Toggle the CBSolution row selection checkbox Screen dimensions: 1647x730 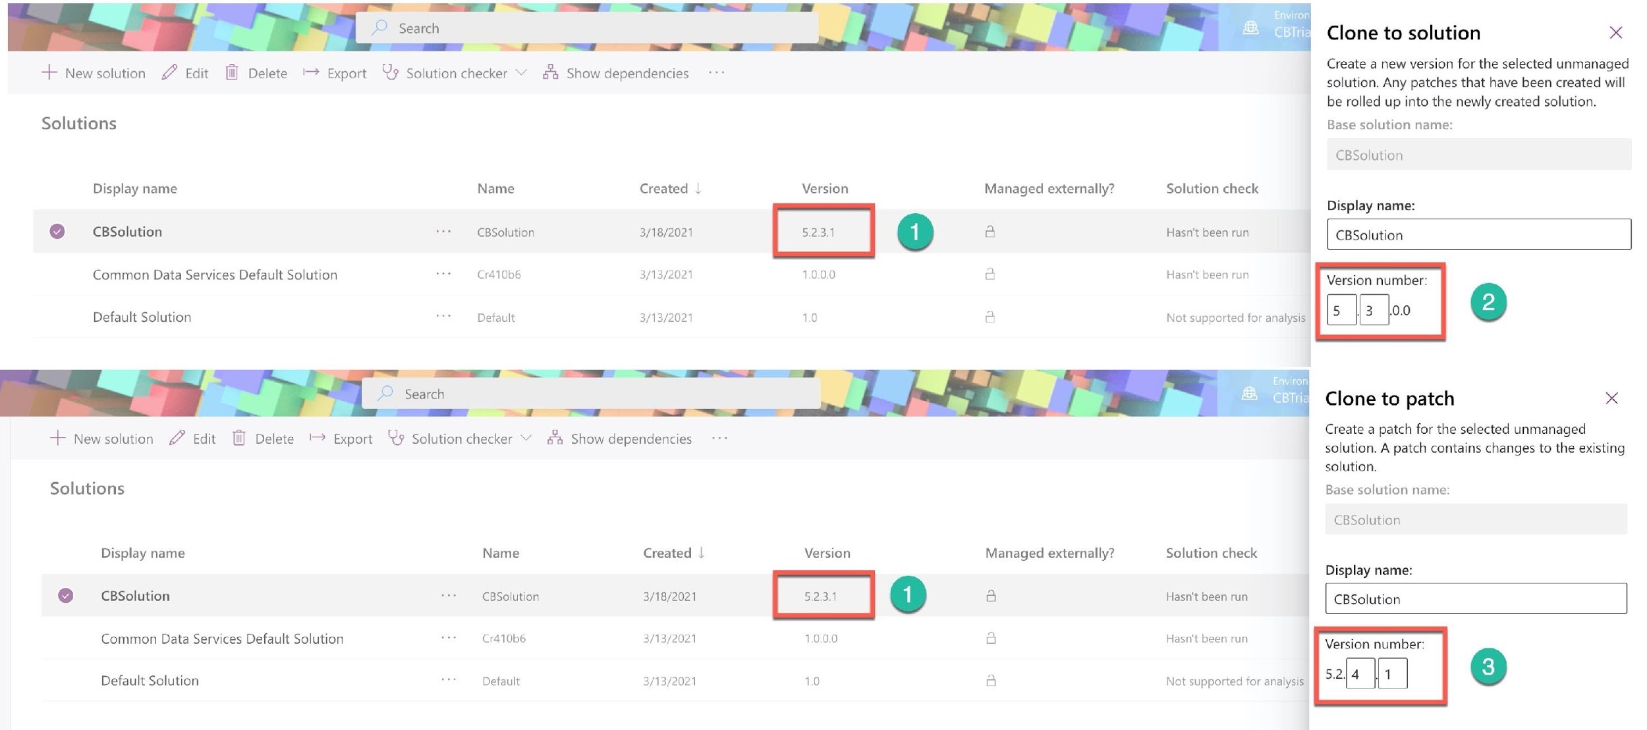[x=59, y=228]
